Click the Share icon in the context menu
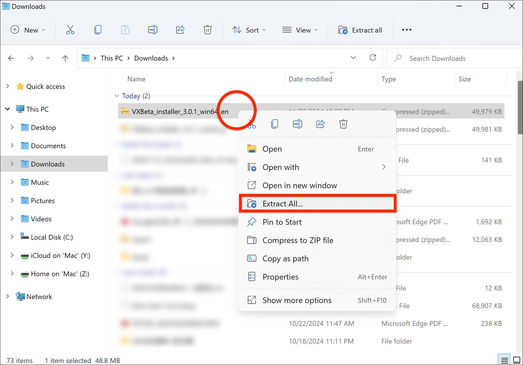 320,124
